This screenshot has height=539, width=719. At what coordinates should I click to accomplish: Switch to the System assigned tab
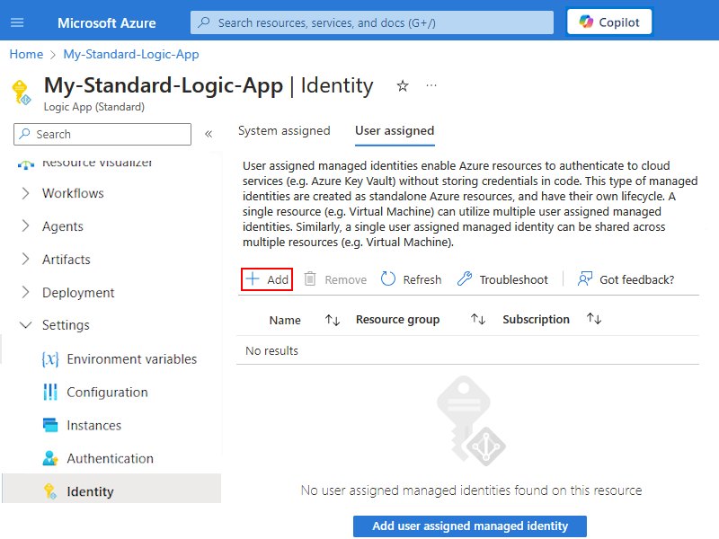tap(284, 130)
